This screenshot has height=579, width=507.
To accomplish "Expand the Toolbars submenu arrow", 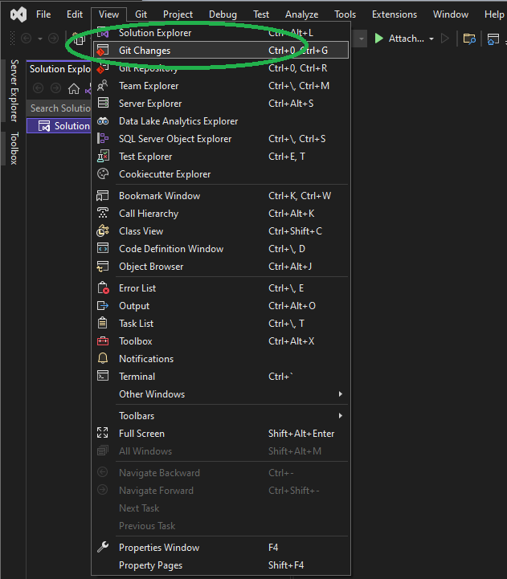I will click(x=341, y=416).
